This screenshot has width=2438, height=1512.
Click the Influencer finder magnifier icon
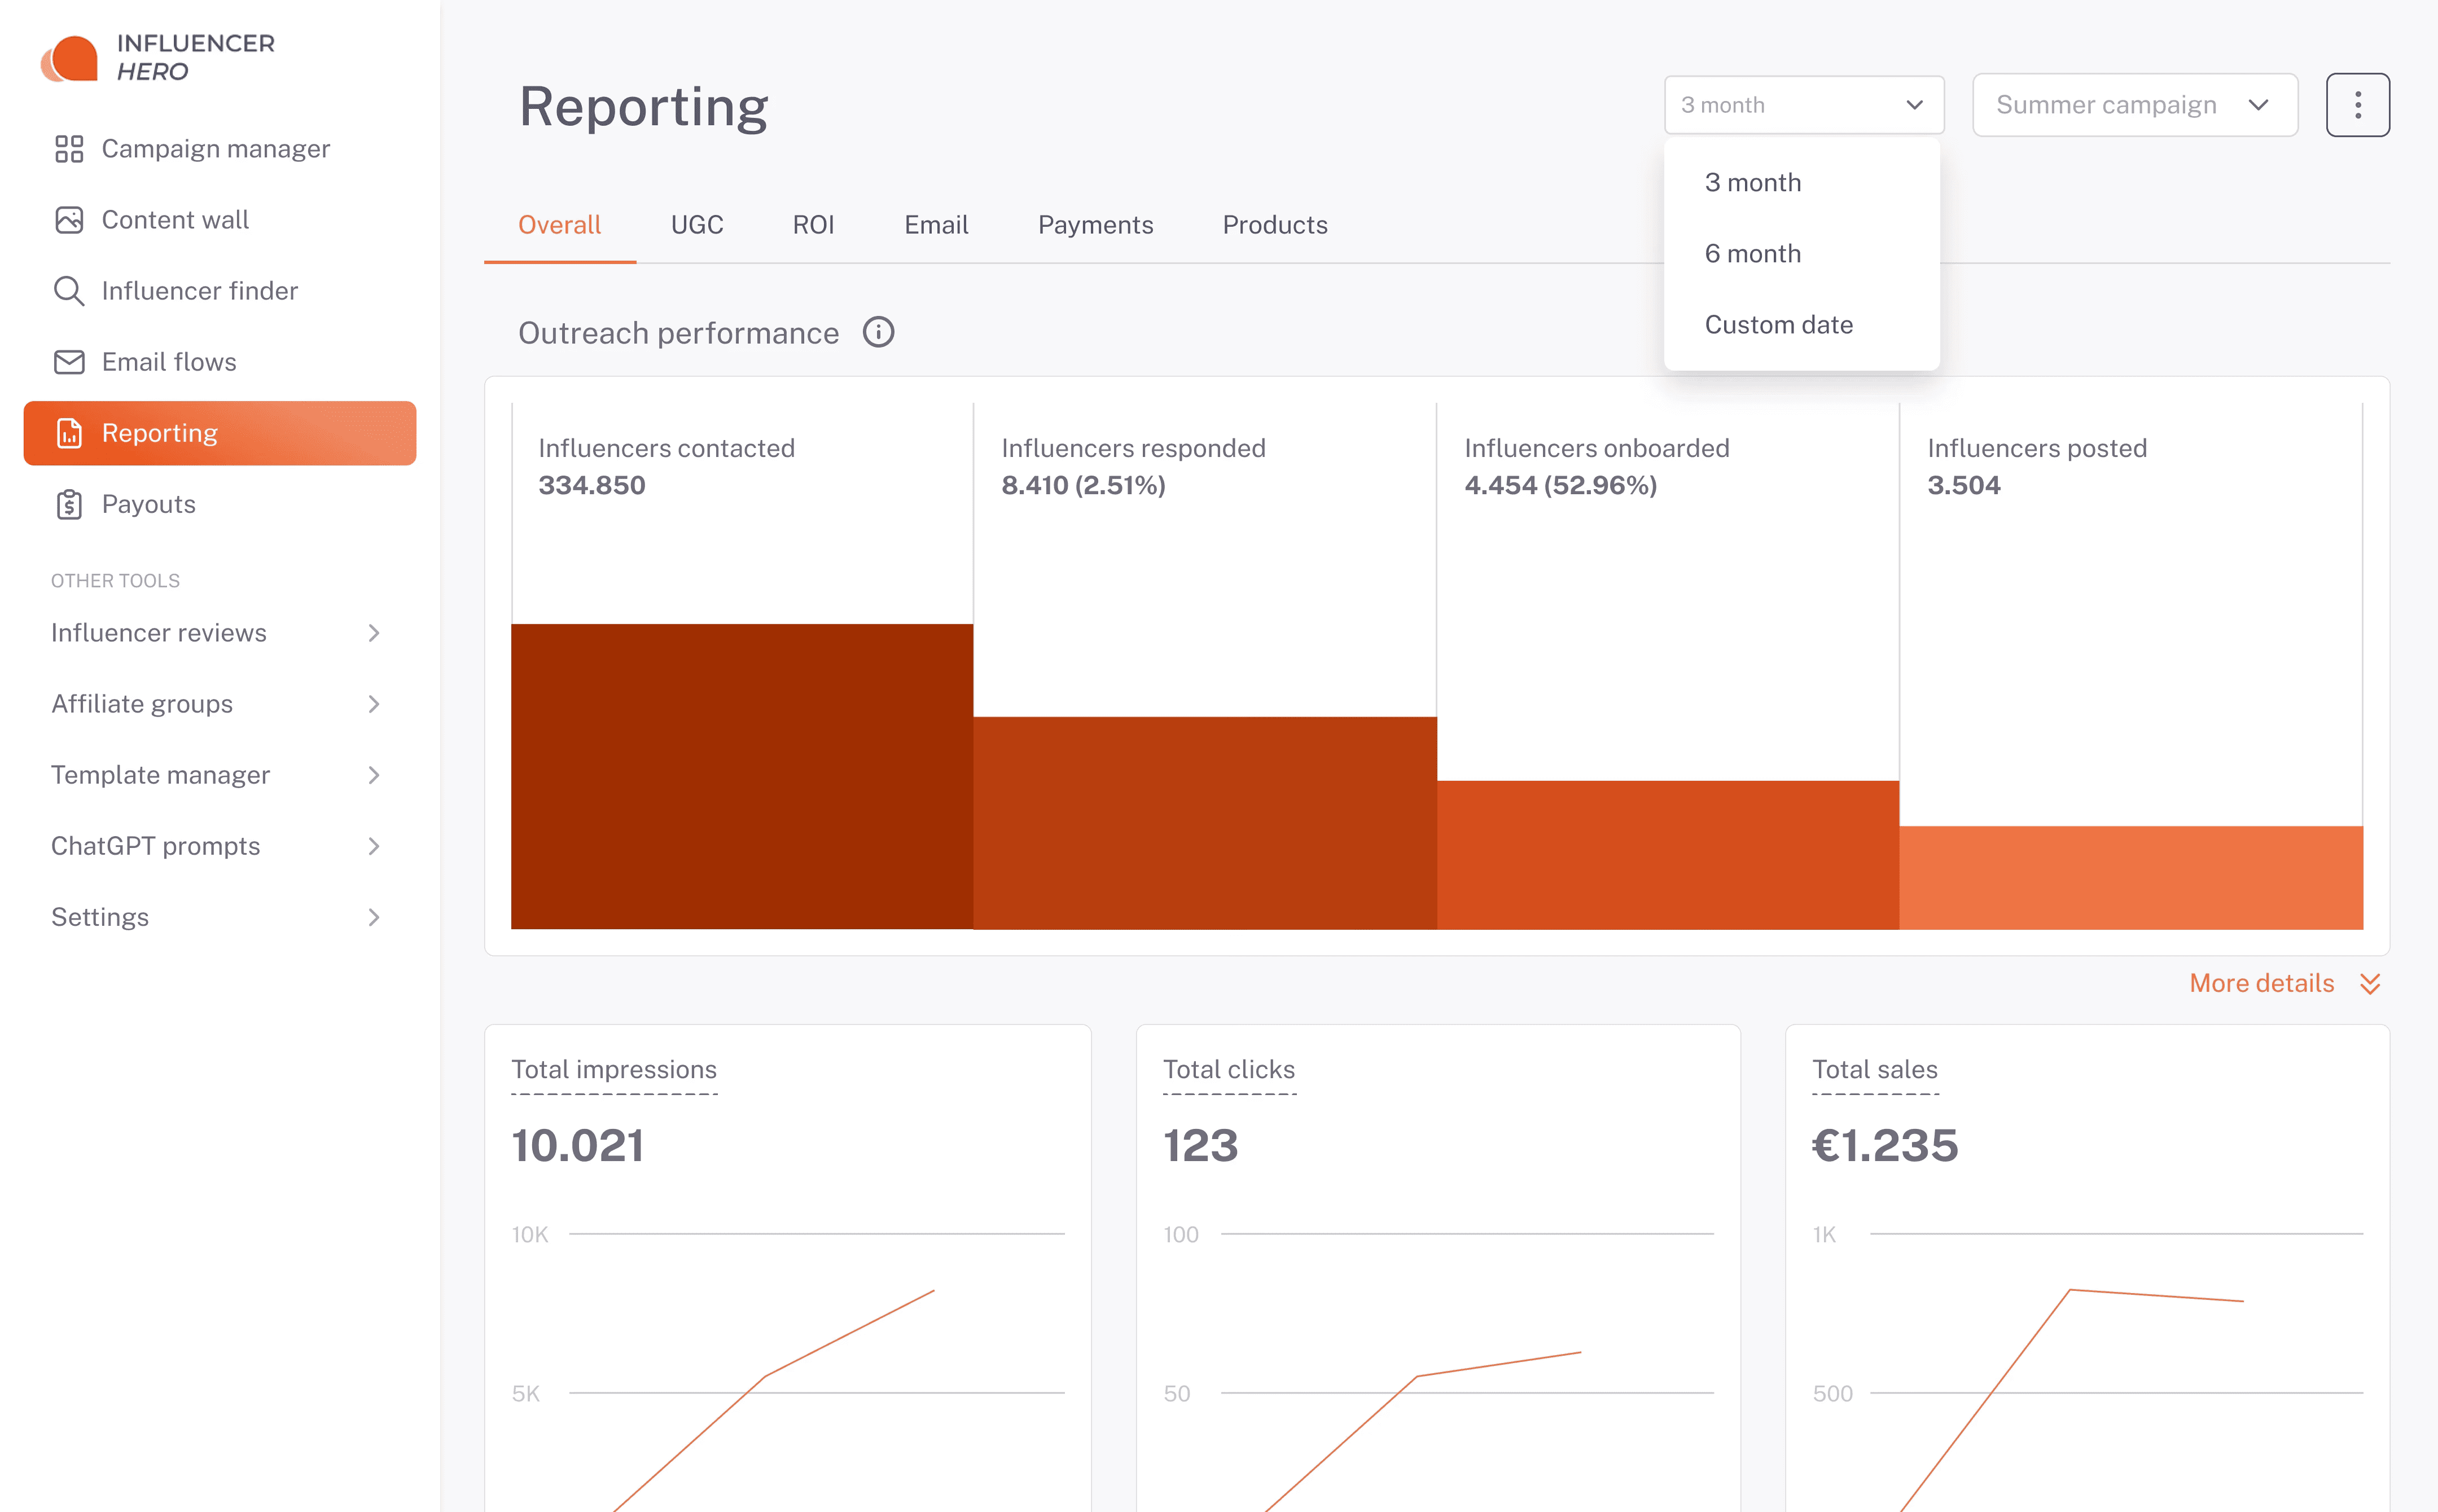pyautogui.click(x=69, y=291)
